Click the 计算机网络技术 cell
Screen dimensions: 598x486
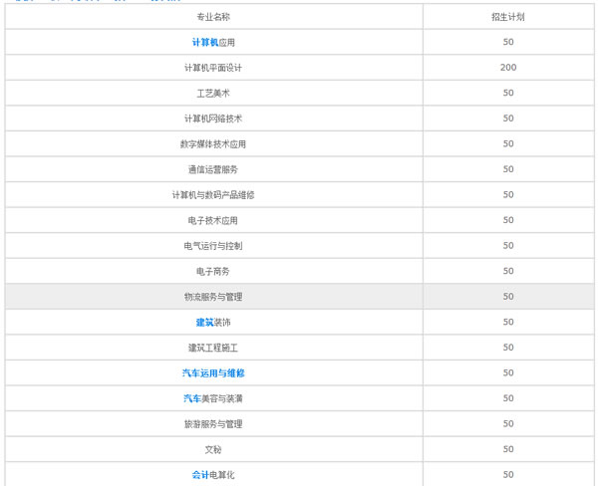point(213,119)
